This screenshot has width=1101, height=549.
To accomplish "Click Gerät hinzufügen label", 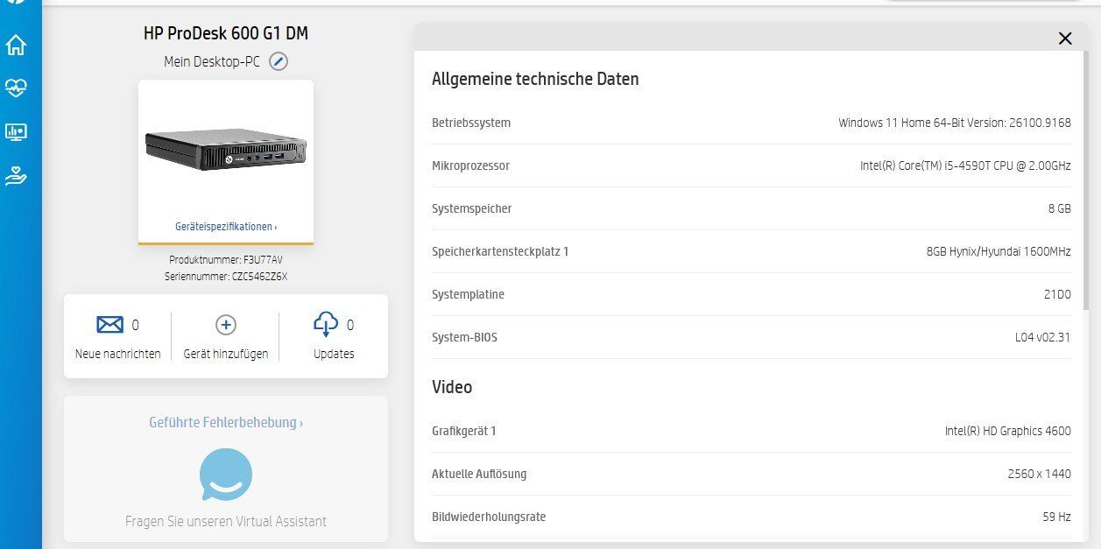I will point(226,354).
